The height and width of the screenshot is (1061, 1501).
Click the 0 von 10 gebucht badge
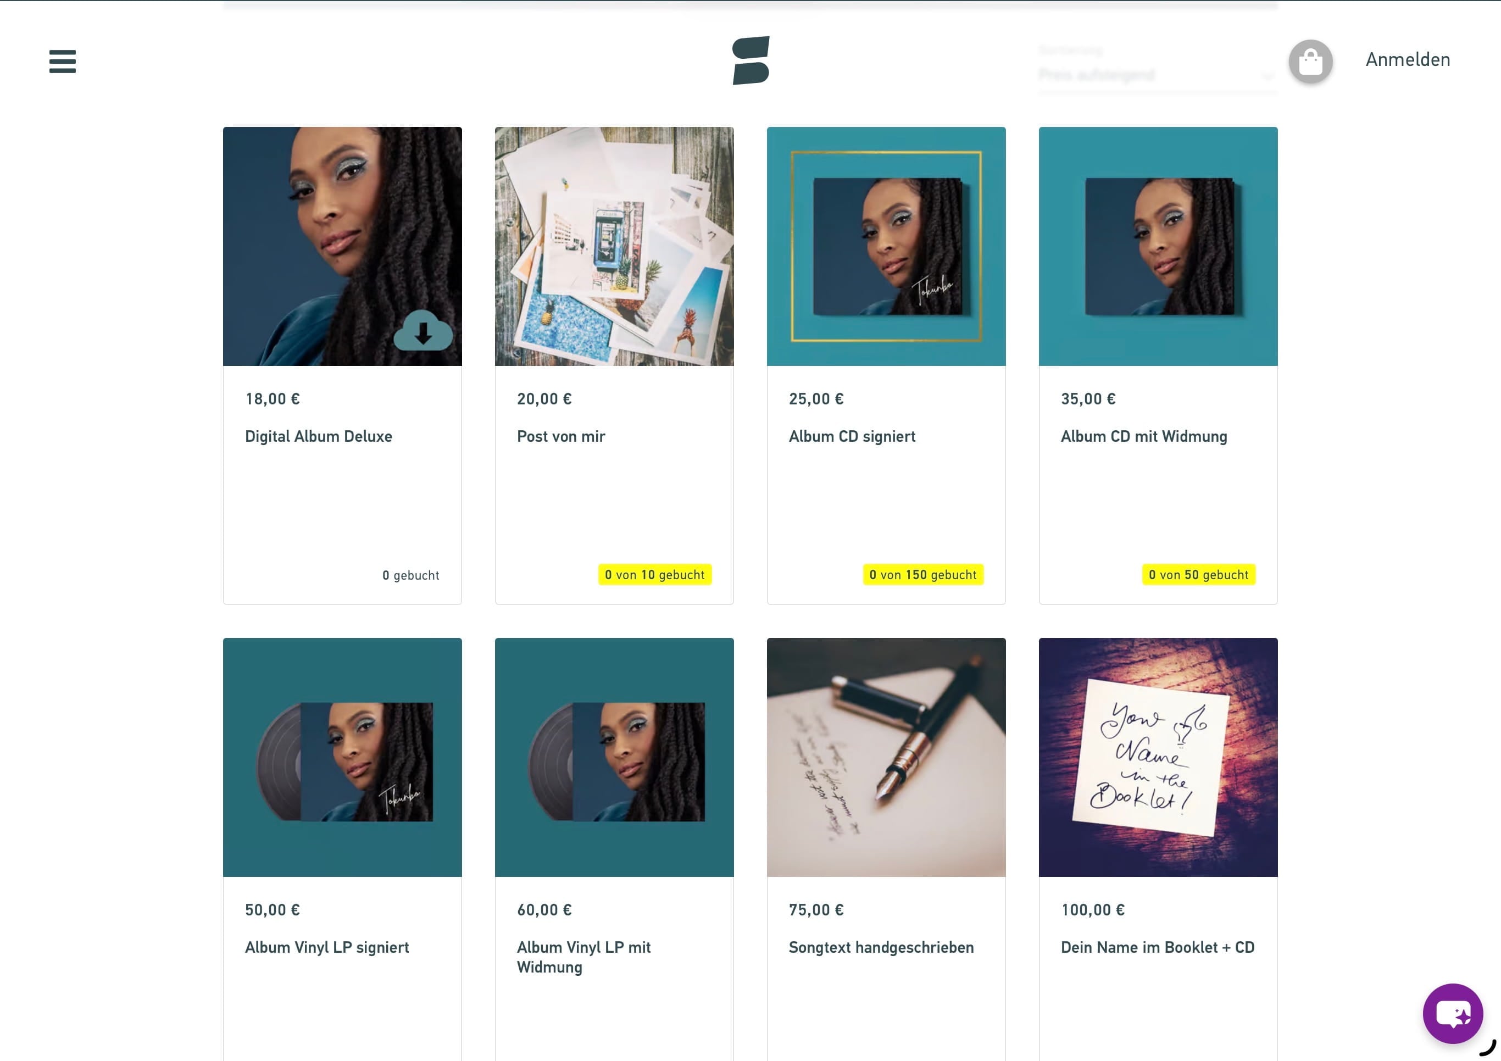[x=654, y=575]
